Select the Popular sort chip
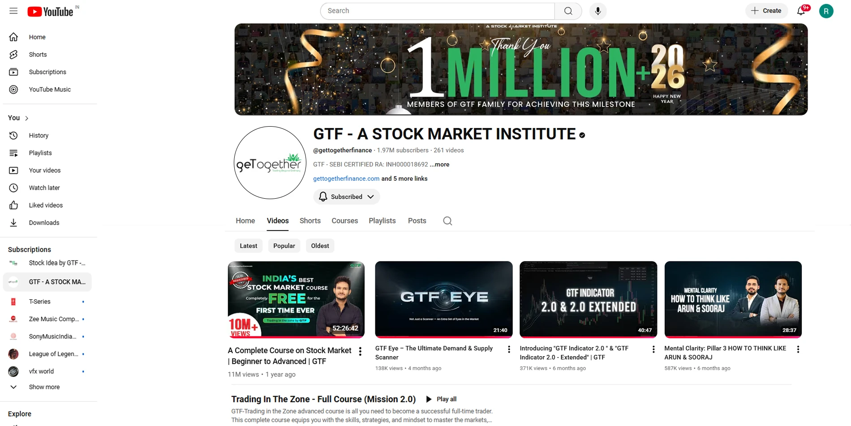This screenshot has width=851, height=426. (284, 246)
